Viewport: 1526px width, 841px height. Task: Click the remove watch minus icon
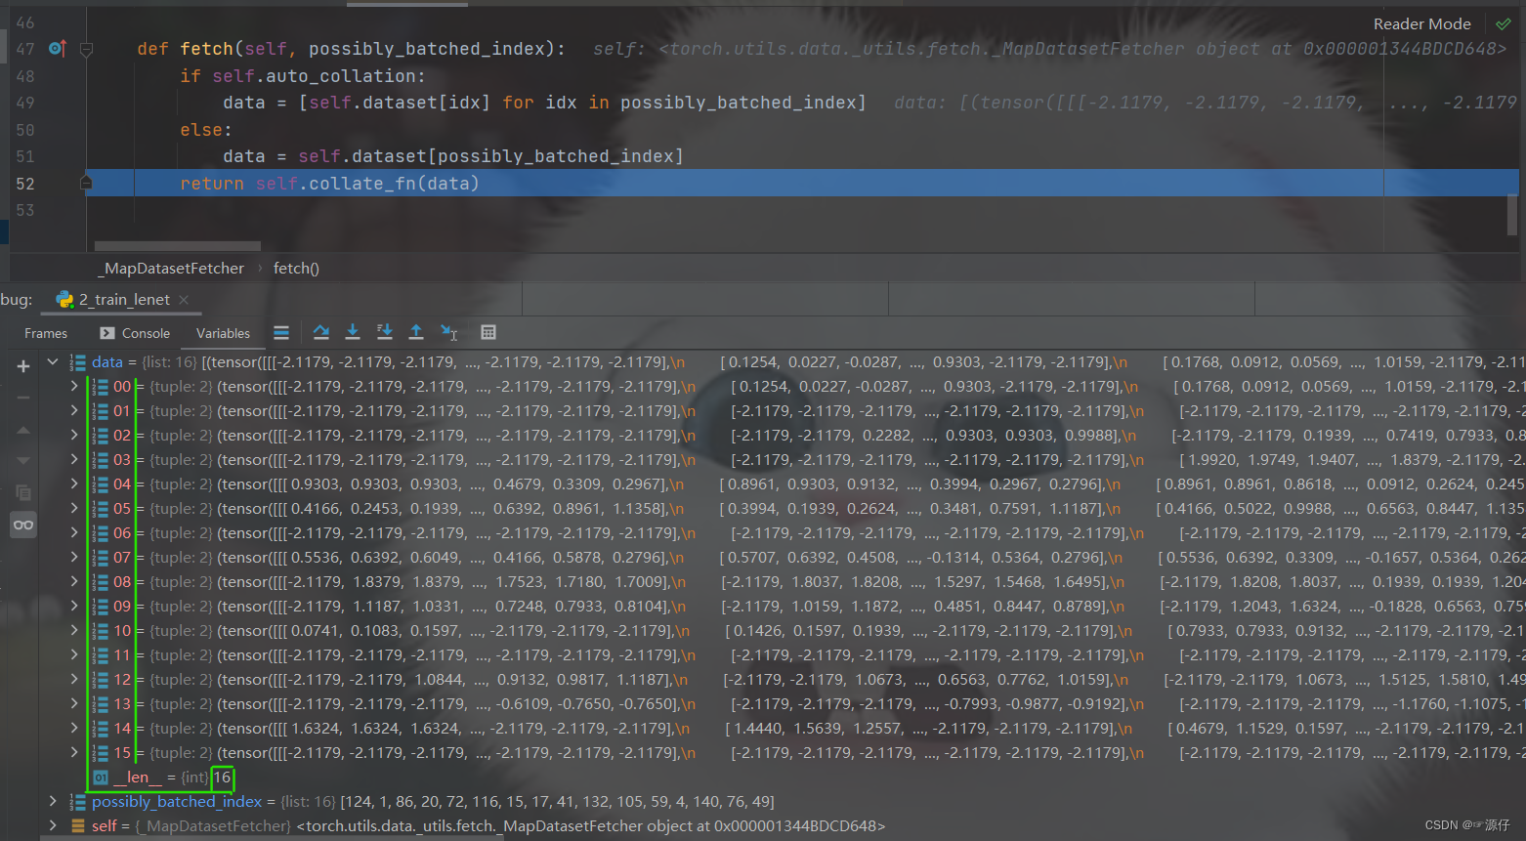pos(23,398)
